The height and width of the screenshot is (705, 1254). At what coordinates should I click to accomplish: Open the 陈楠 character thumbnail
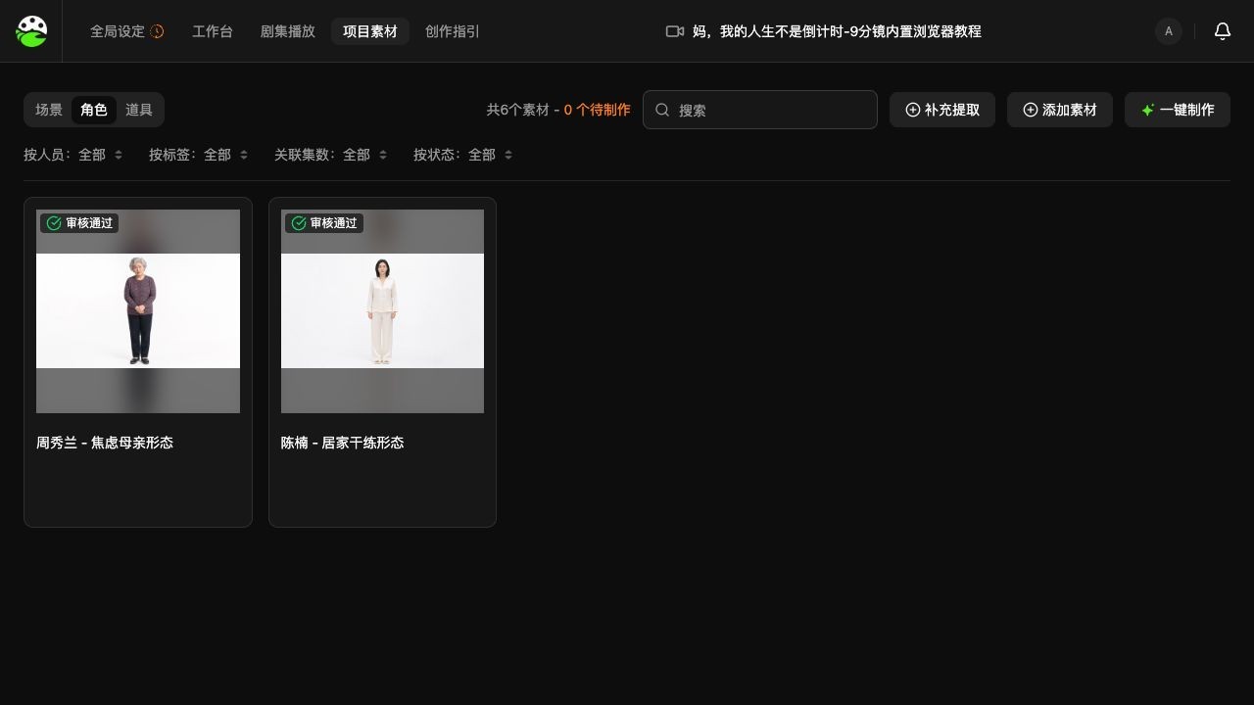(x=382, y=311)
